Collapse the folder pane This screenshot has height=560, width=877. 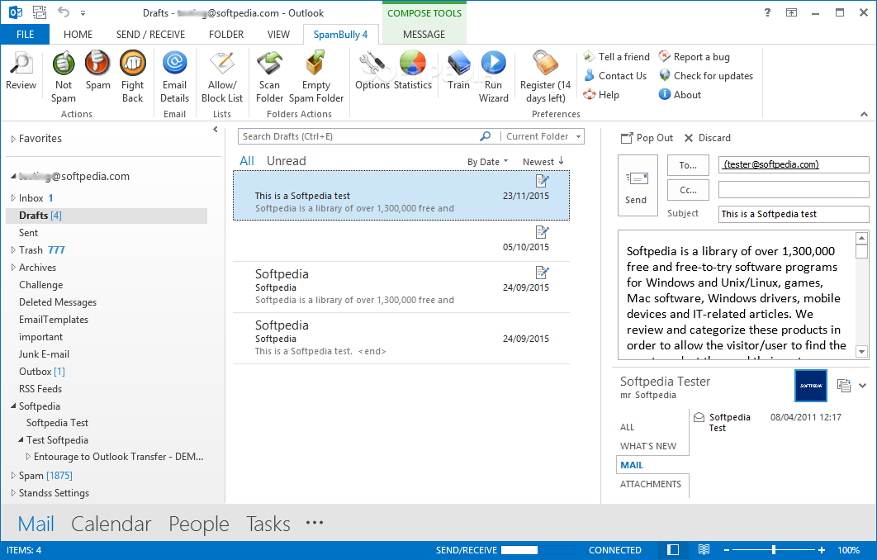216,129
